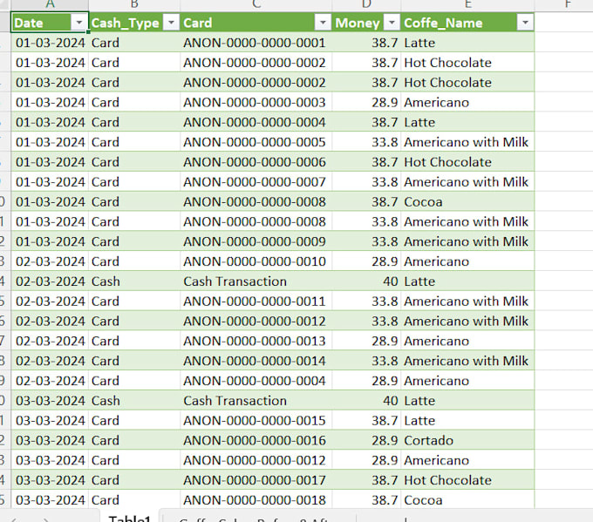
Task: Select date cell in ANON-0000-0000-0010 row
Action: click(50, 261)
